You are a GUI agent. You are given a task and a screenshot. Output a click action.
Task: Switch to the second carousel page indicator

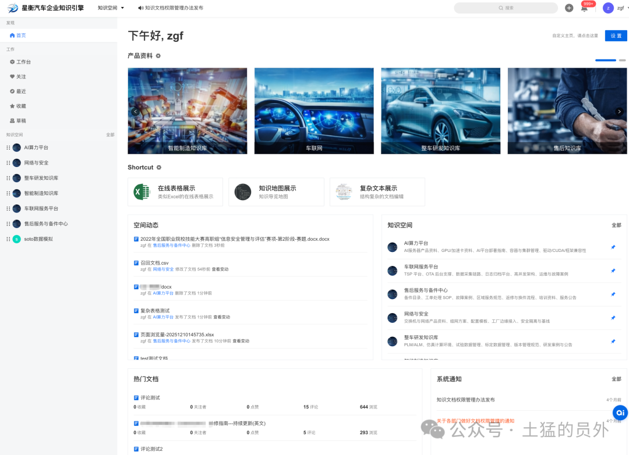pos(622,60)
